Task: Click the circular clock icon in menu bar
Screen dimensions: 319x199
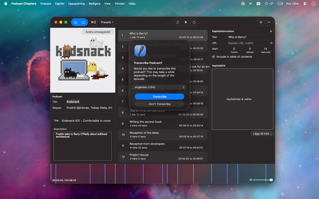Action: 313,4
